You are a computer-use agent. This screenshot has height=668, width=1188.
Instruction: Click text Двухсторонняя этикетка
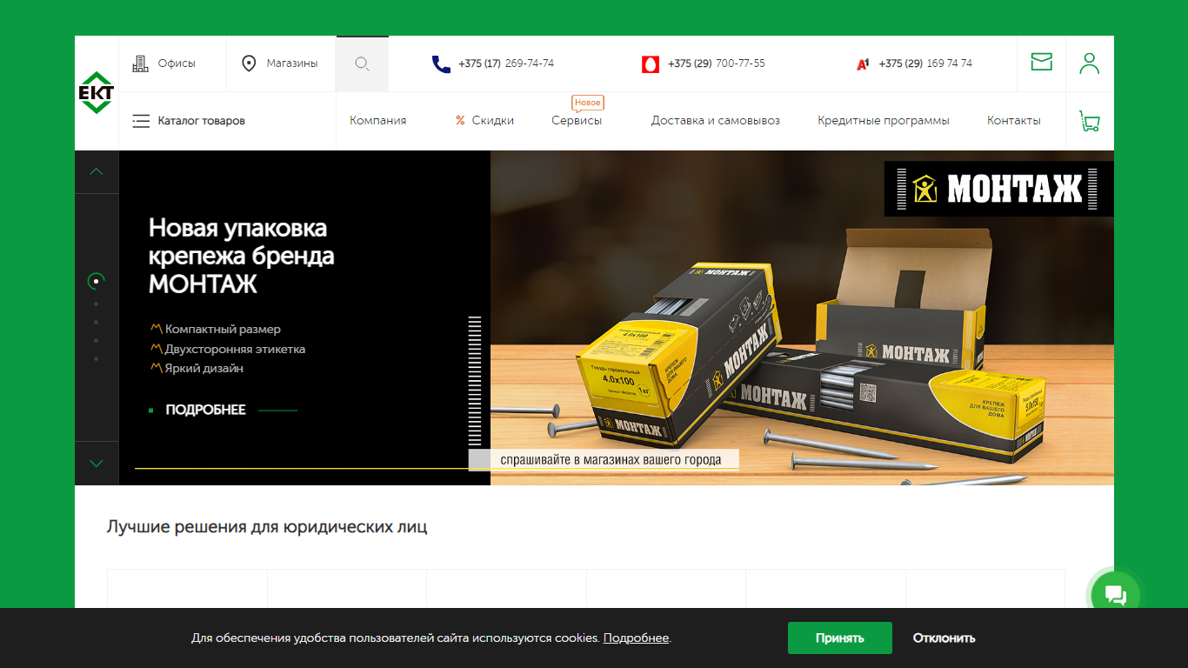[235, 349]
